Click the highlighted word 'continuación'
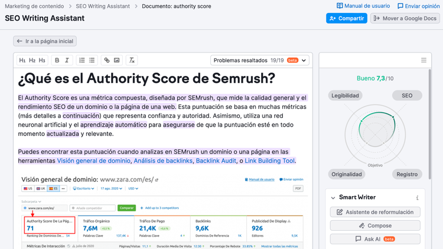Image resolution: width=443 pixels, height=249 pixels. 81,116
